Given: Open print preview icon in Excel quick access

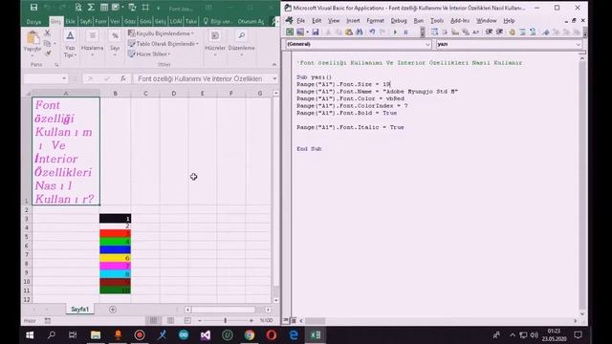Looking at the screenshot, I should click(x=78, y=7).
